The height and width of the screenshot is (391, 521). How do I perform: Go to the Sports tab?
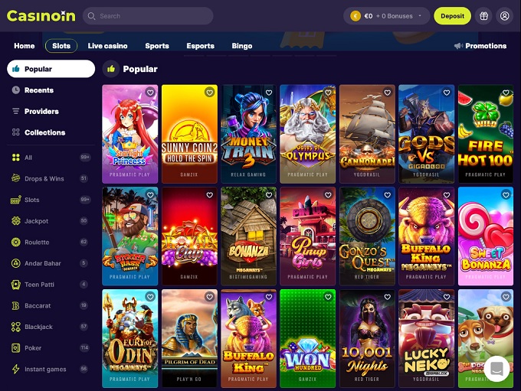(157, 46)
